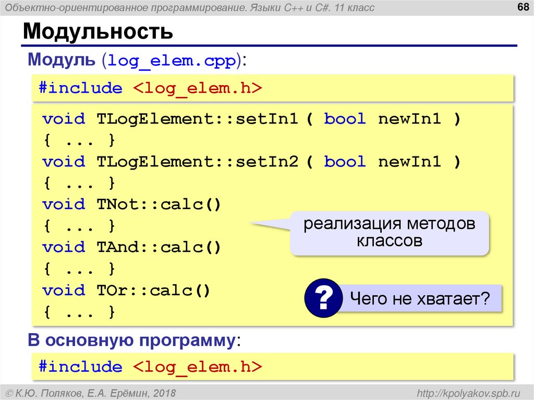The image size is (534, 400).
Task: Click the 'log_elem.cpp' file name
Action: 172,61
